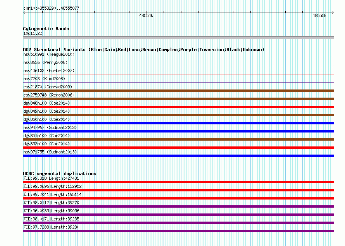Screen dimensions: 345x246
Task: Select the %ID:98.0112|Length:39270 label
Action: tap(51, 203)
